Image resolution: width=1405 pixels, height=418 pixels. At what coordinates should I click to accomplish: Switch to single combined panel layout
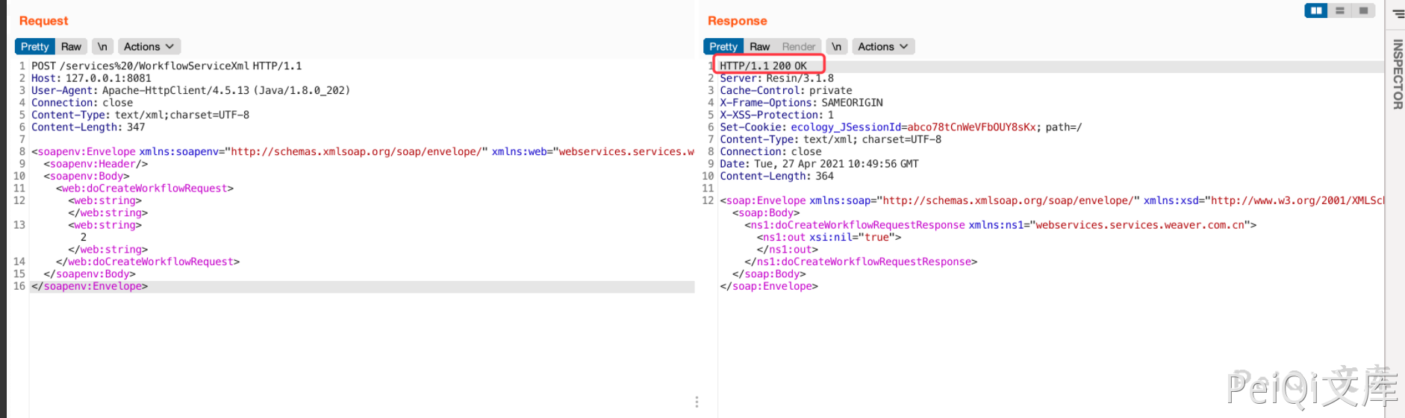pyautogui.click(x=1363, y=10)
